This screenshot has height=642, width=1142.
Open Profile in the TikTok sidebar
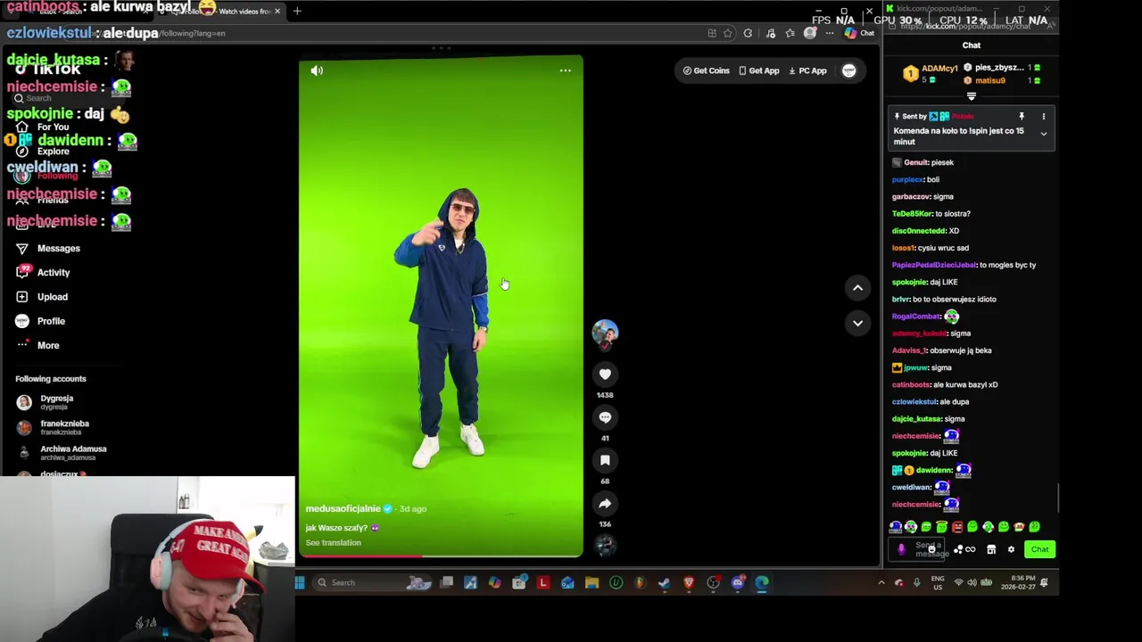41,321
